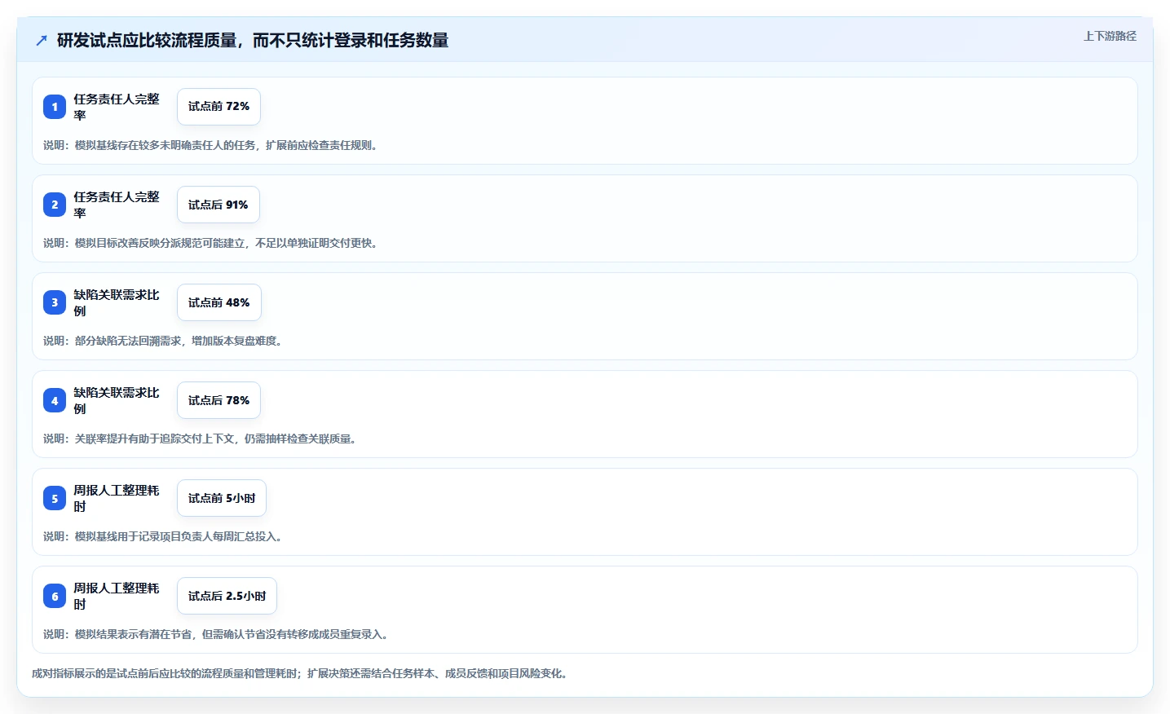Click the 试点前 48% value chip
The image size is (1170, 714).
219,302
